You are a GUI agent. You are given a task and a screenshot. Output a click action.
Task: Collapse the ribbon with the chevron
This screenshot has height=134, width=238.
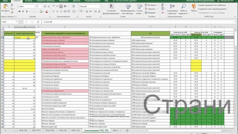(235, 16)
